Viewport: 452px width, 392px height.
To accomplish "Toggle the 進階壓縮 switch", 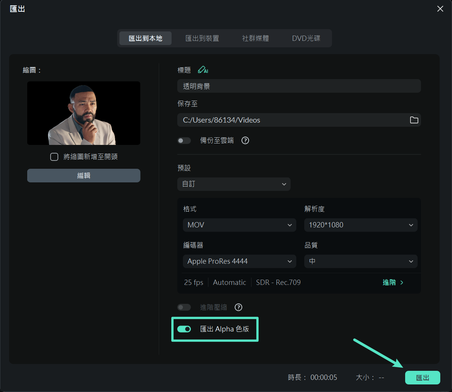I will pyautogui.click(x=184, y=307).
